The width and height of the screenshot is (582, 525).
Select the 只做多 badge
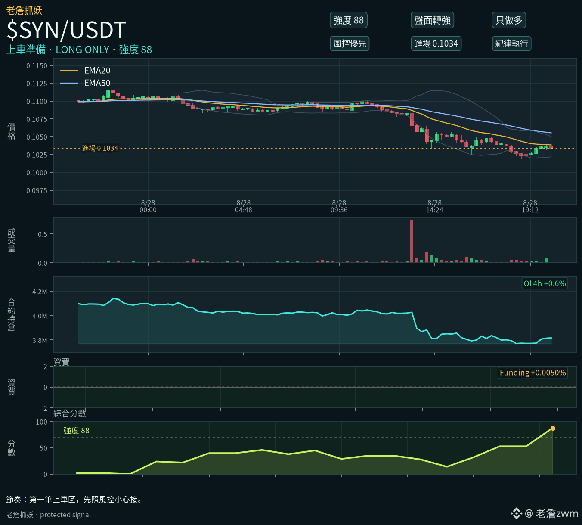click(x=509, y=20)
